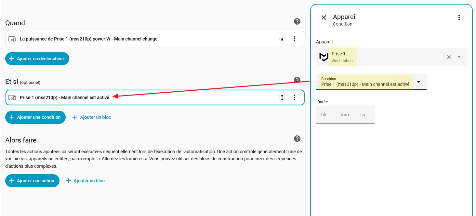
Task: Close the Appareil condition panel
Action: pos(324,17)
